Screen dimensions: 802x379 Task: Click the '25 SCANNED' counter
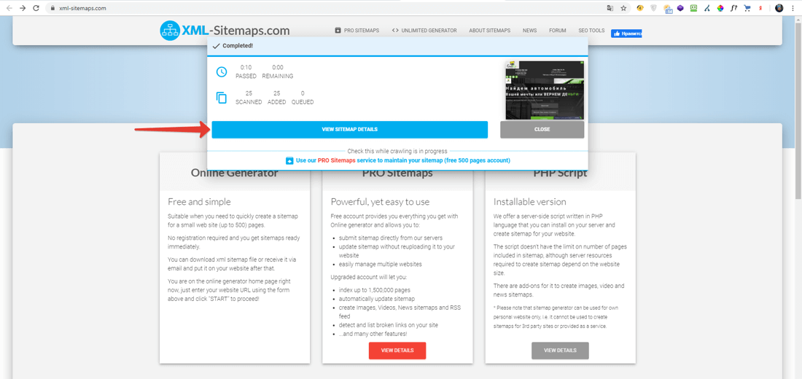point(249,97)
